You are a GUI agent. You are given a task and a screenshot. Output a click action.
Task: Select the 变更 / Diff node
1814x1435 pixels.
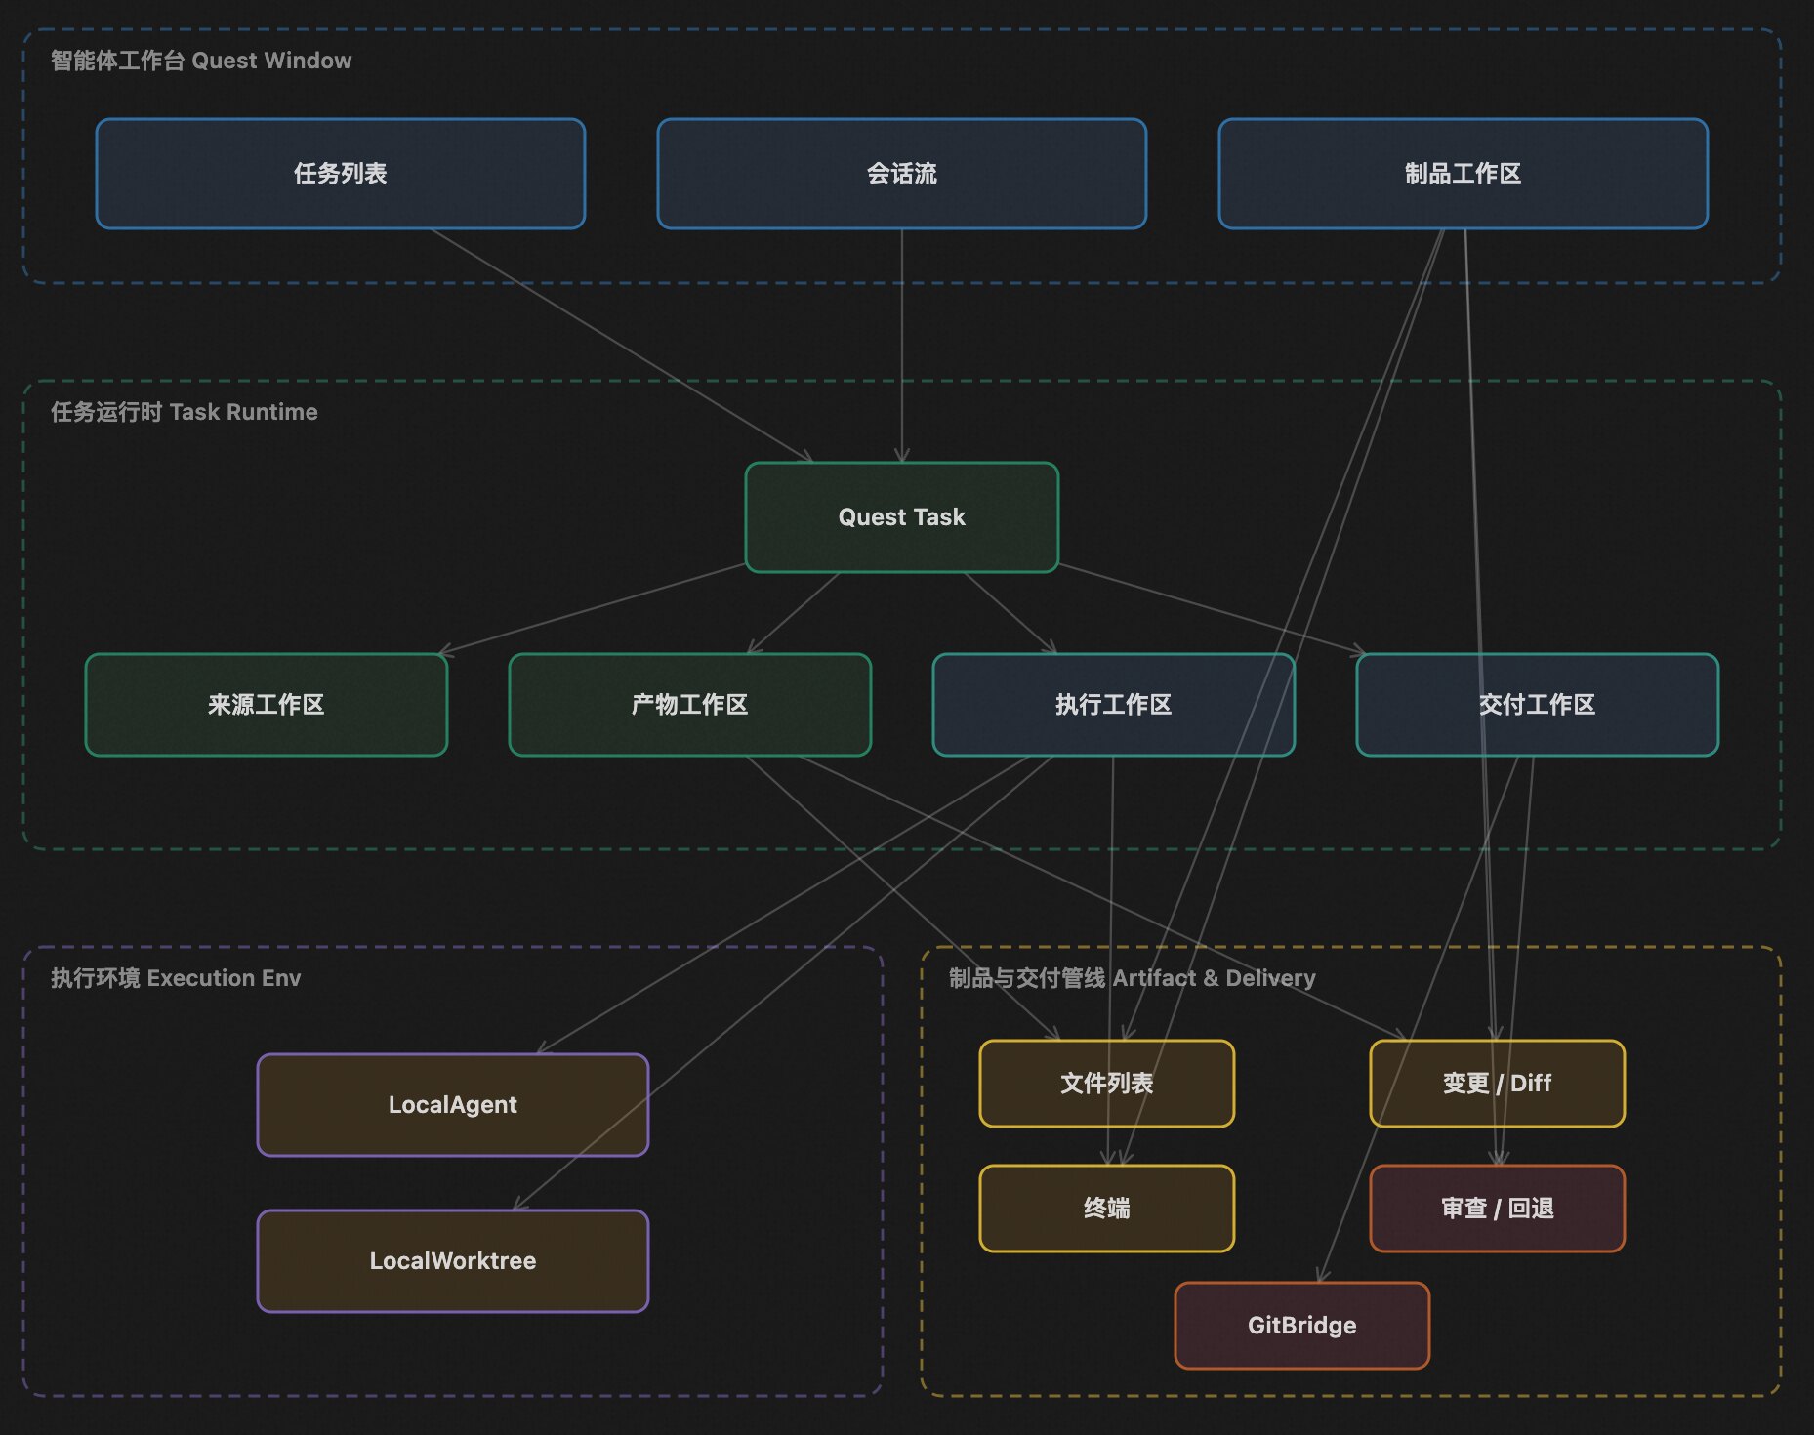click(x=1498, y=1084)
